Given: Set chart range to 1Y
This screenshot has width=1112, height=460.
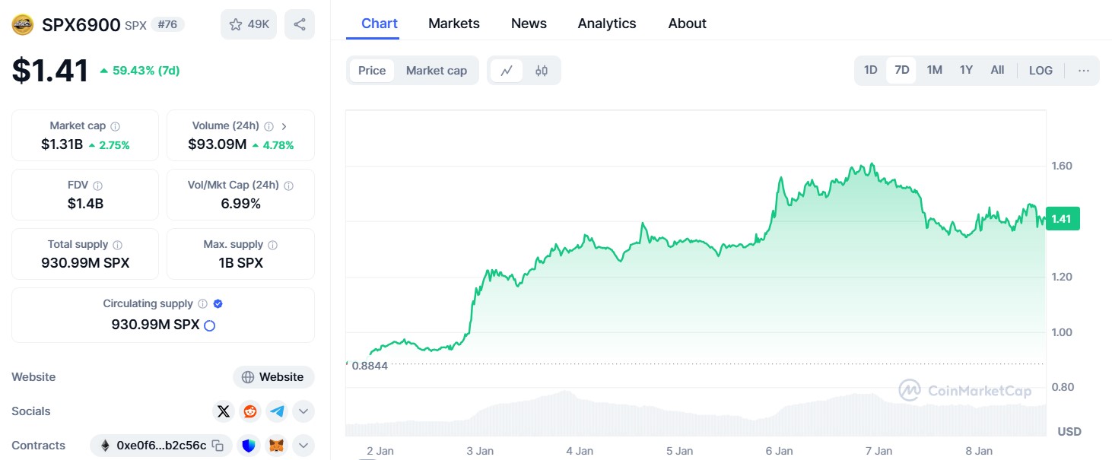Looking at the screenshot, I should [966, 71].
